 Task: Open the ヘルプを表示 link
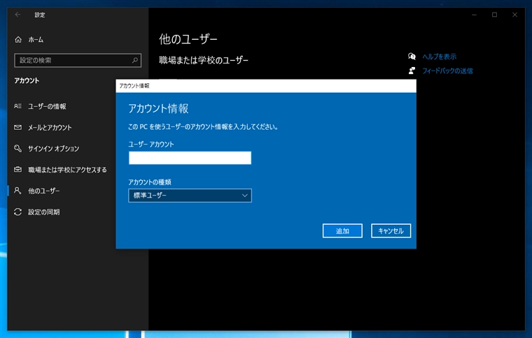[440, 57]
